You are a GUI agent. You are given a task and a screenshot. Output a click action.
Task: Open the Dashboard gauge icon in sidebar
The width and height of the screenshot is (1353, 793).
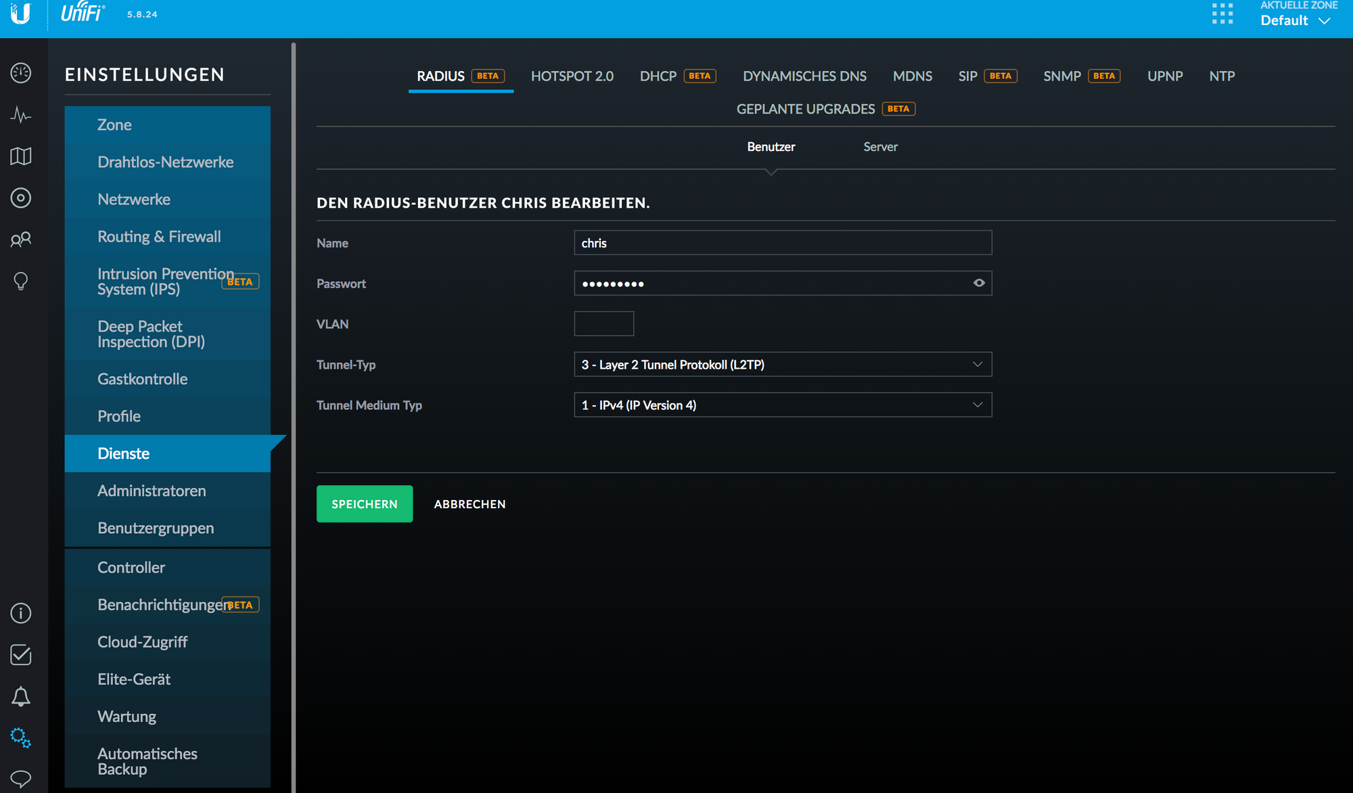point(21,73)
